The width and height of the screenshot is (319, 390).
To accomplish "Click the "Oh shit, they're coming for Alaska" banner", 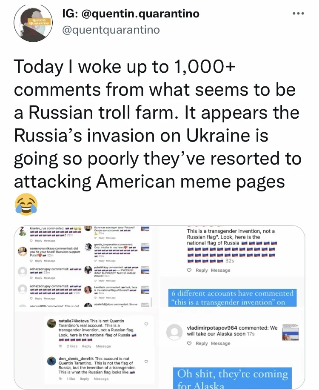I will click(x=233, y=378).
